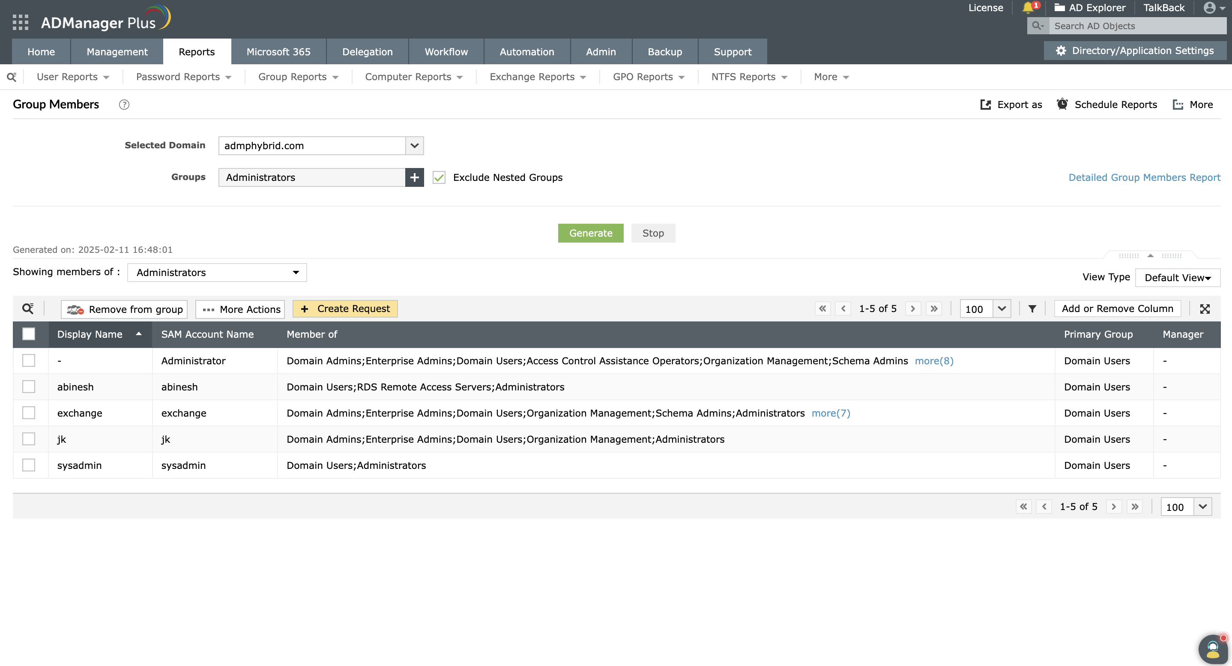
Task: Expand the table to full screen view
Action: point(1205,309)
